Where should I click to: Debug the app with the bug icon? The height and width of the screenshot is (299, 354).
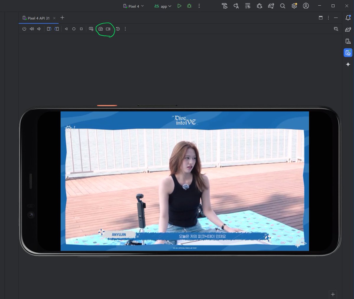tap(189, 6)
